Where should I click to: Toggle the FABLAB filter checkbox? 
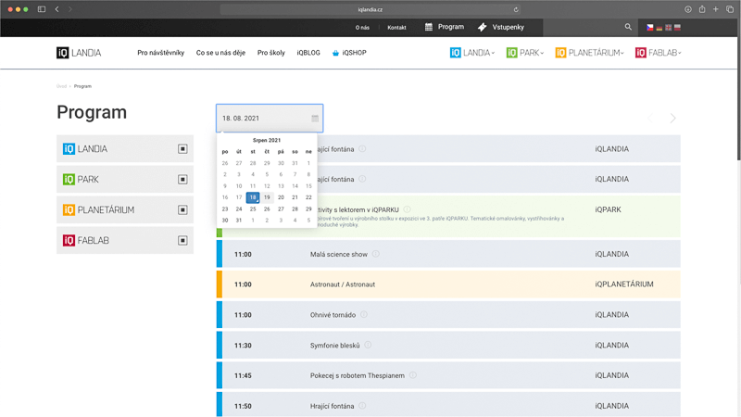coord(182,241)
